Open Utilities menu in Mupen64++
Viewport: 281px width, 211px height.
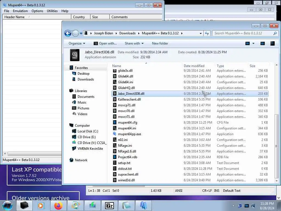tap(52, 11)
